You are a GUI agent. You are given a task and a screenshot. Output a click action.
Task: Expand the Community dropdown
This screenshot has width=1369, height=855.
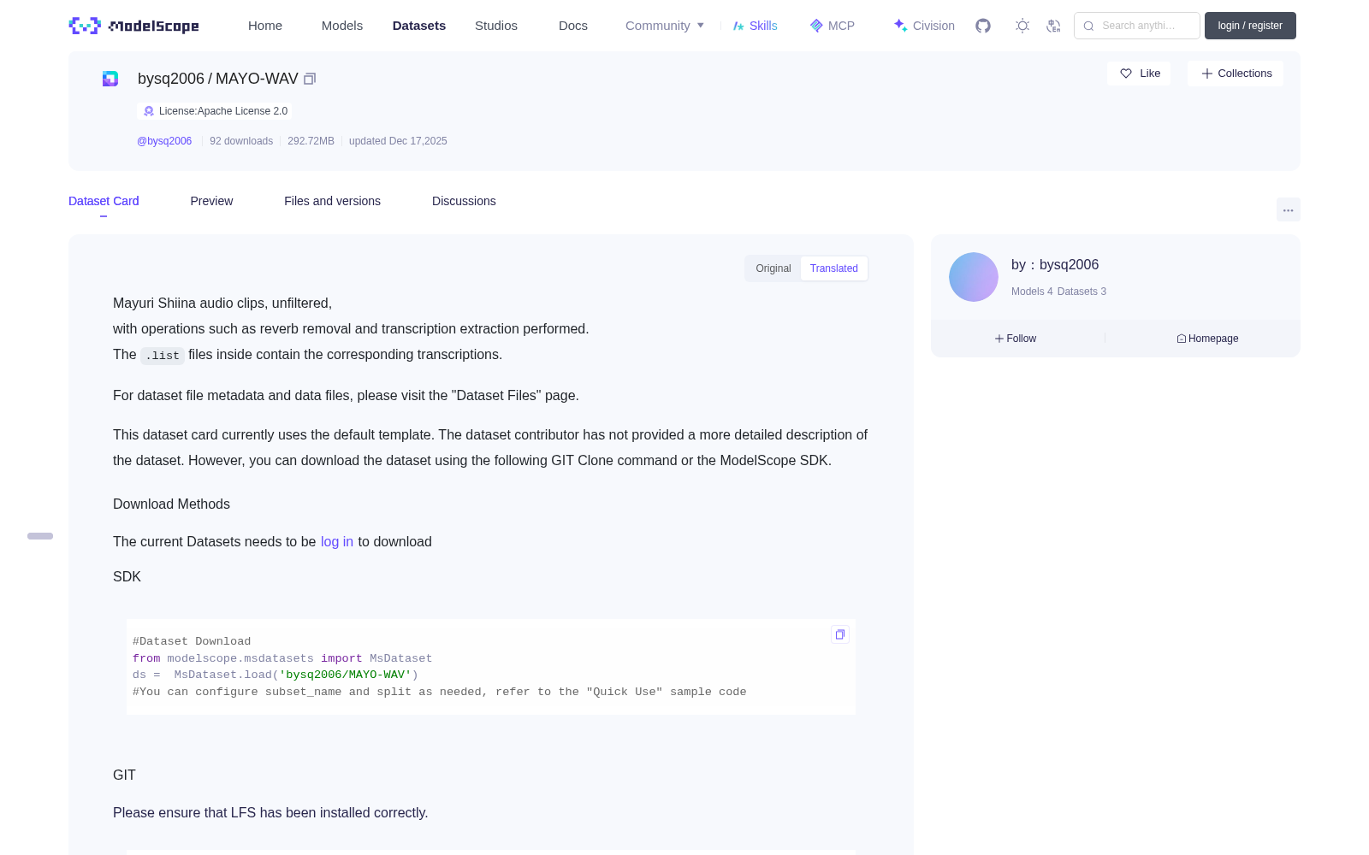pyautogui.click(x=665, y=26)
